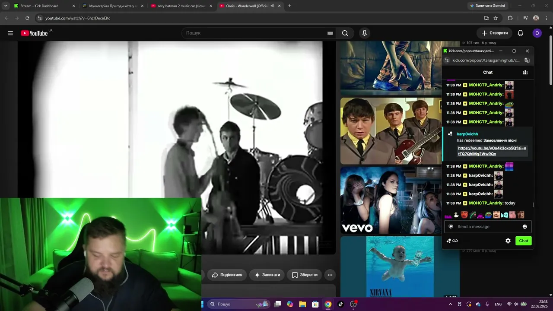Reload the YouTube page
The height and width of the screenshot is (311, 553).
(27, 18)
